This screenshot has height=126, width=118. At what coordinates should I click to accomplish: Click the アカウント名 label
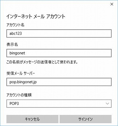click(15, 25)
